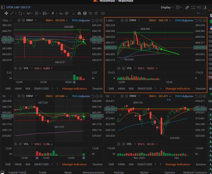Toggle the magnet snap mode
The image size is (212, 174).
79,13
